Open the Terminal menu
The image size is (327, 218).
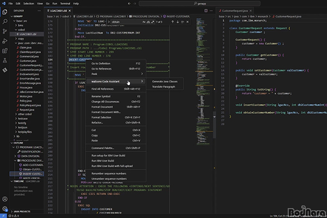click(65, 4)
